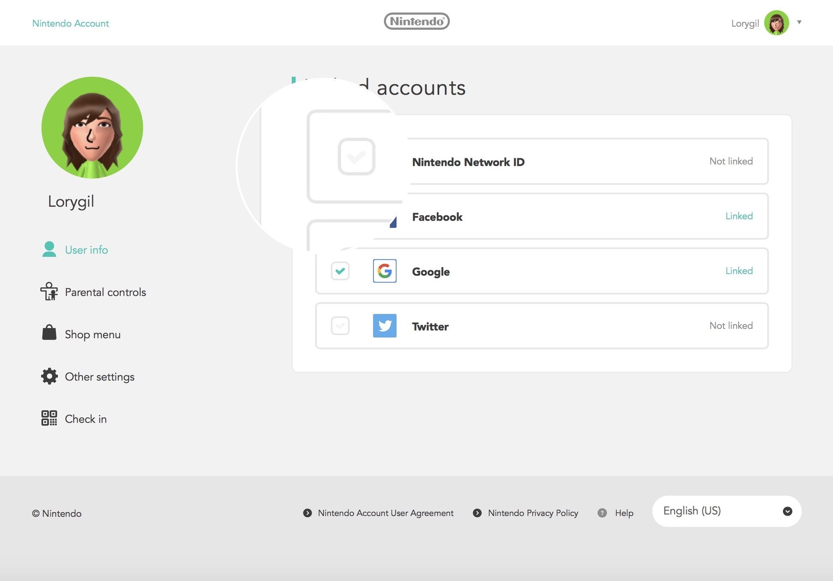Click the User info icon in sidebar

pyautogui.click(x=49, y=249)
